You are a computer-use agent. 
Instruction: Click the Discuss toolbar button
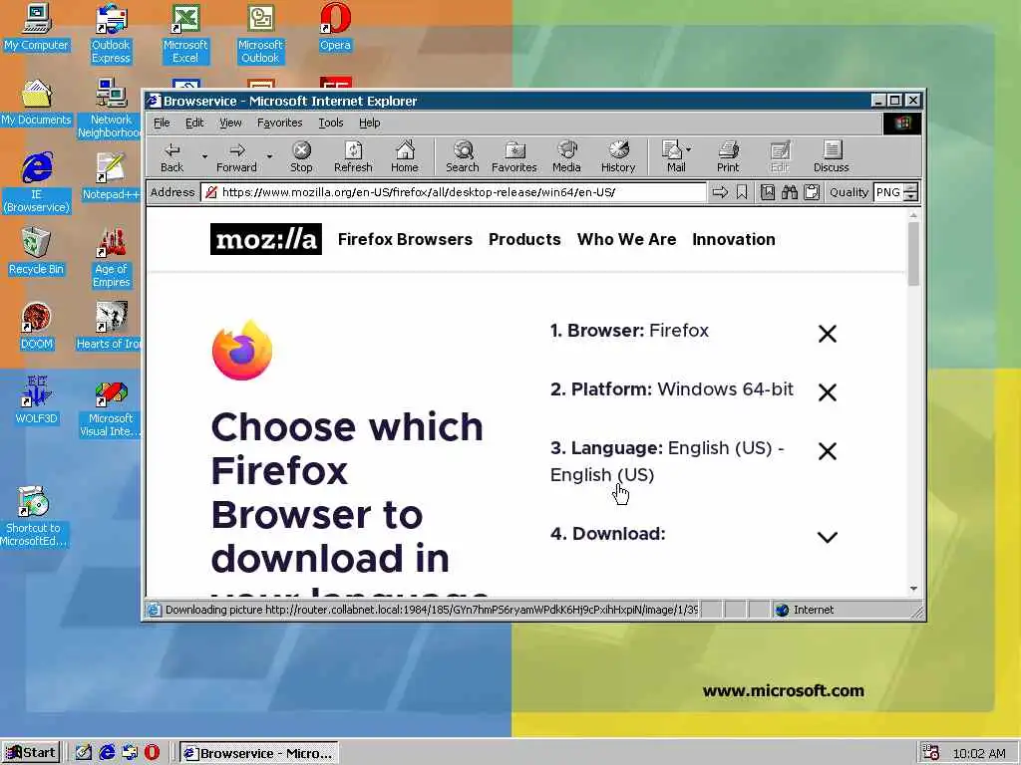[x=831, y=156]
